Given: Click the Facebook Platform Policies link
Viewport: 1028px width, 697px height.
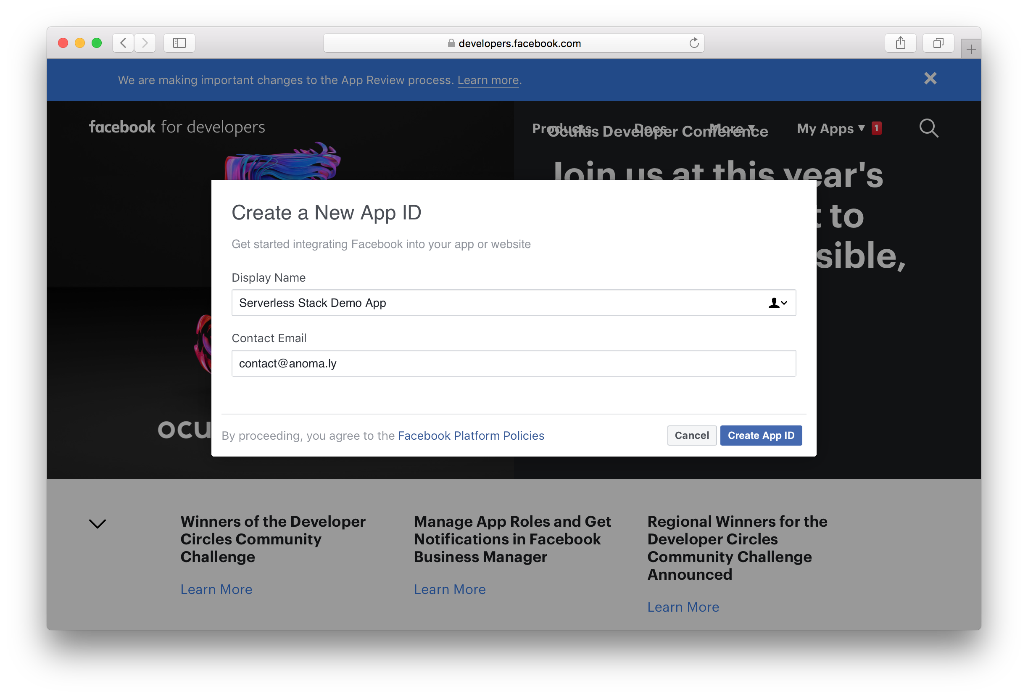Looking at the screenshot, I should [470, 435].
